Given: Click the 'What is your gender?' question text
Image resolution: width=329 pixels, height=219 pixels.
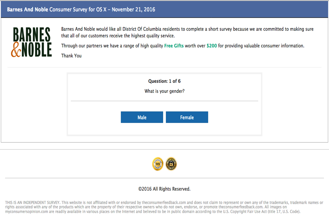Looking at the screenshot, I should pos(164,91).
